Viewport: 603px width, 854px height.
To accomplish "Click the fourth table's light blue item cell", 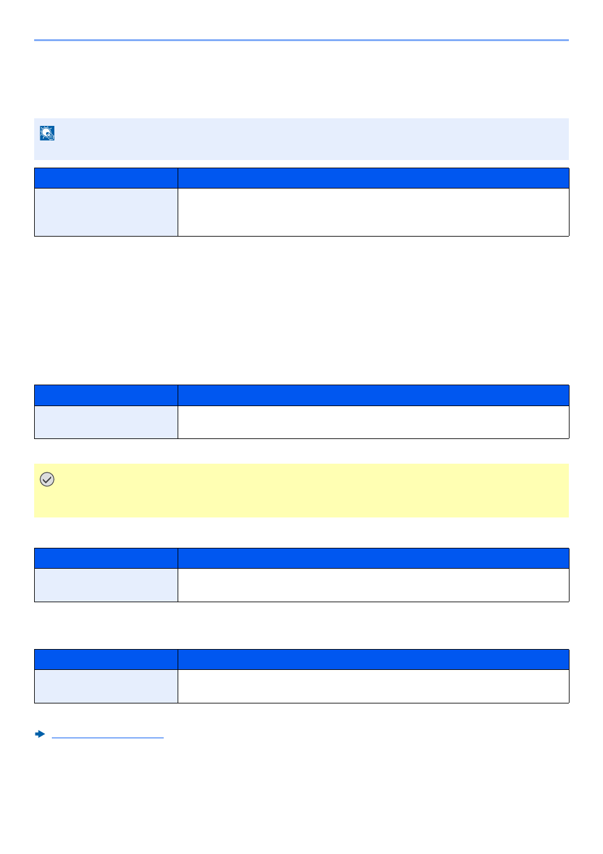I will (106, 686).
